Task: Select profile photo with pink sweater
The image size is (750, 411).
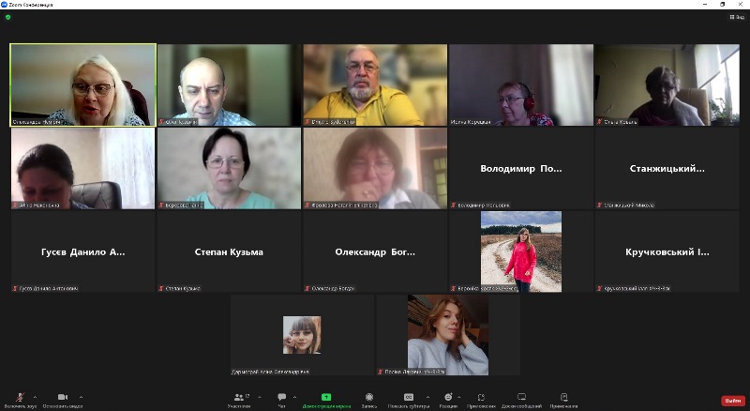Action: (x=521, y=251)
